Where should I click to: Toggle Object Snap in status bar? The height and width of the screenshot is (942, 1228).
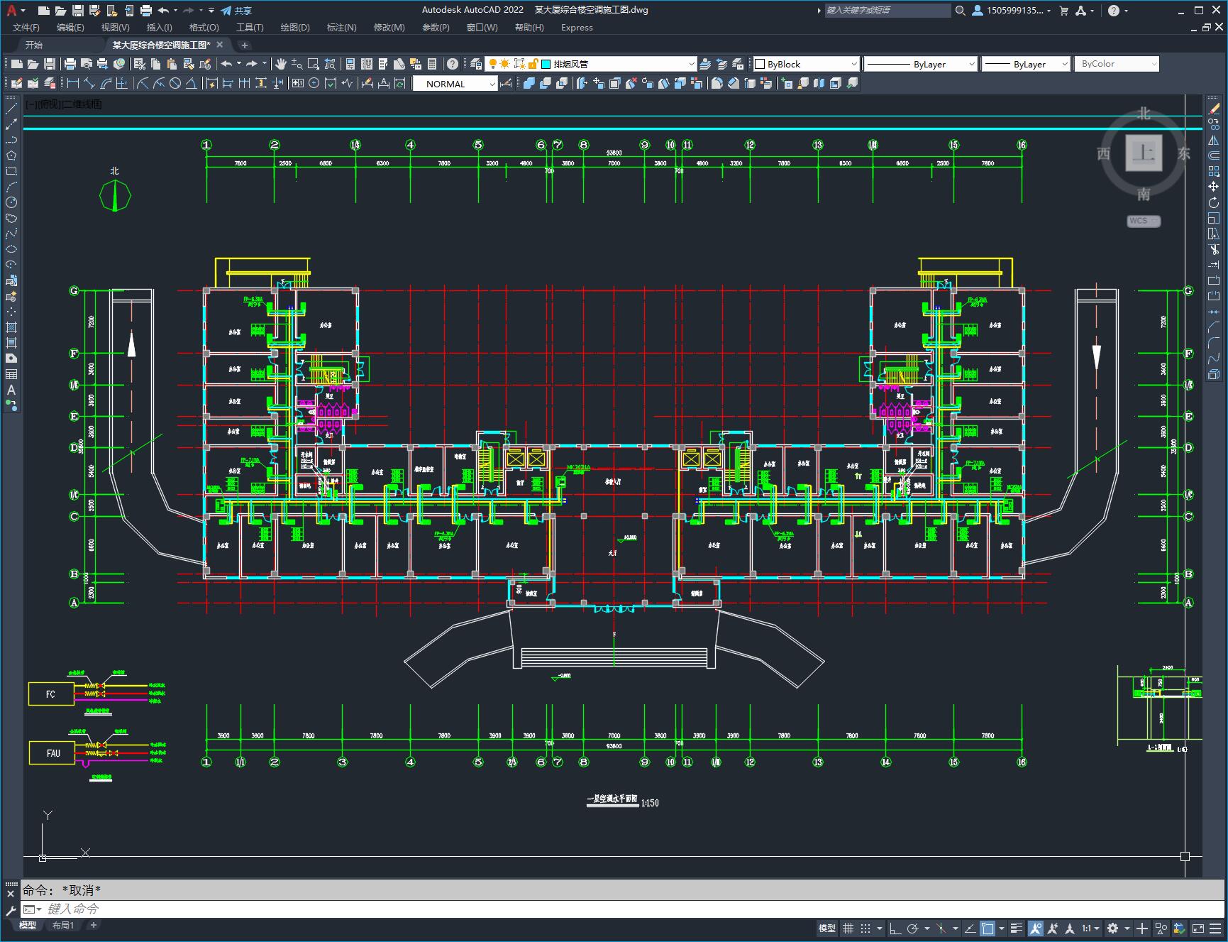point(987,928)
